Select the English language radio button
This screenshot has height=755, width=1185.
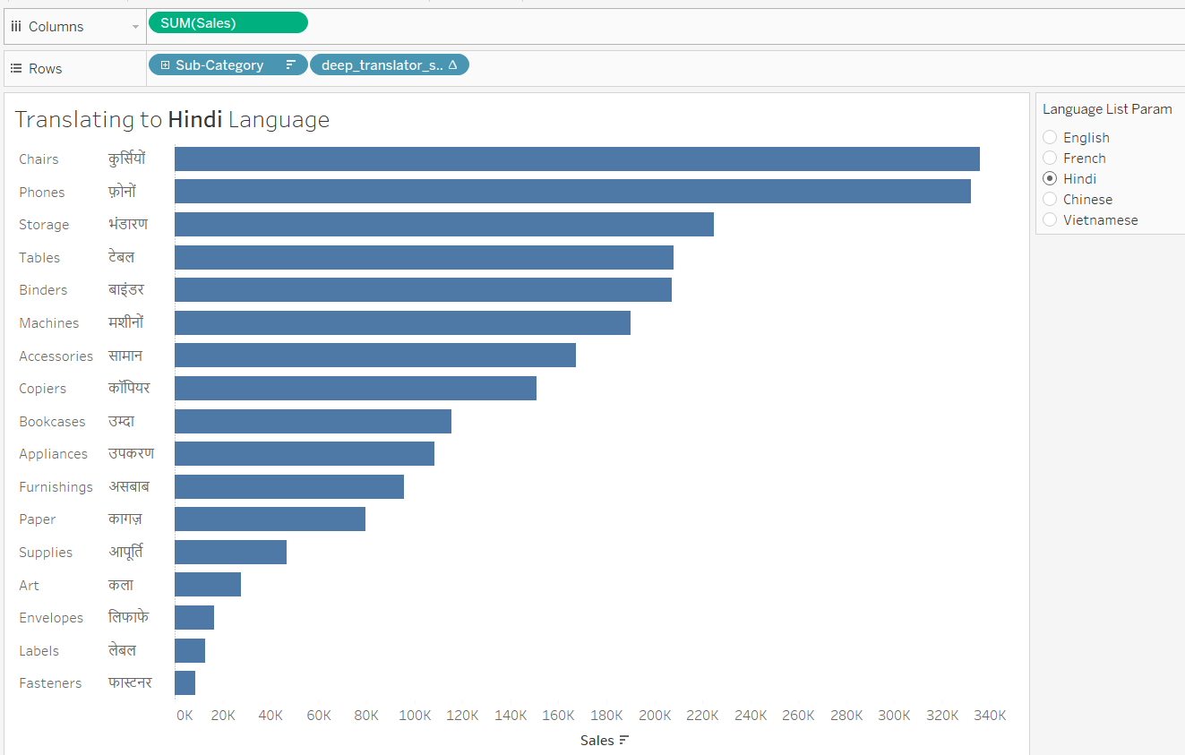click(x=1051, y=137)
